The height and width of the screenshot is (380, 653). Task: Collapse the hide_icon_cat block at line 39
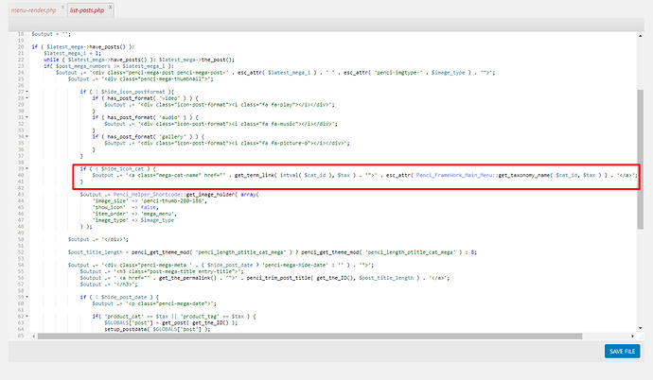(27, 169)
